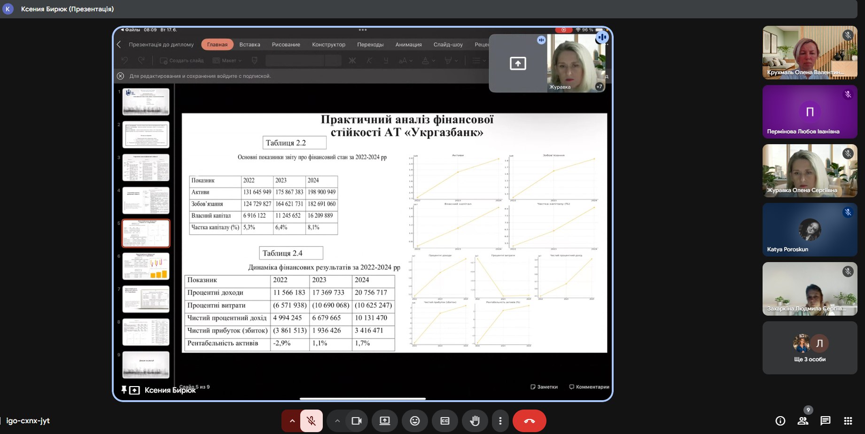Click the undo arrow in the ribbon

125,60
